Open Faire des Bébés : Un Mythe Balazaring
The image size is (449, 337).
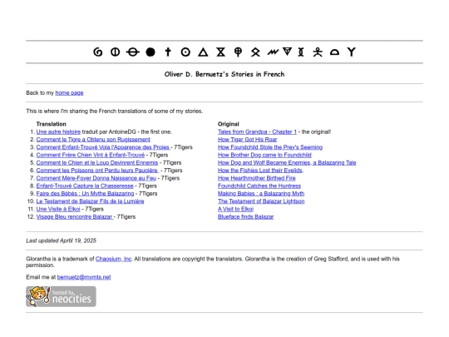point(85,194)
